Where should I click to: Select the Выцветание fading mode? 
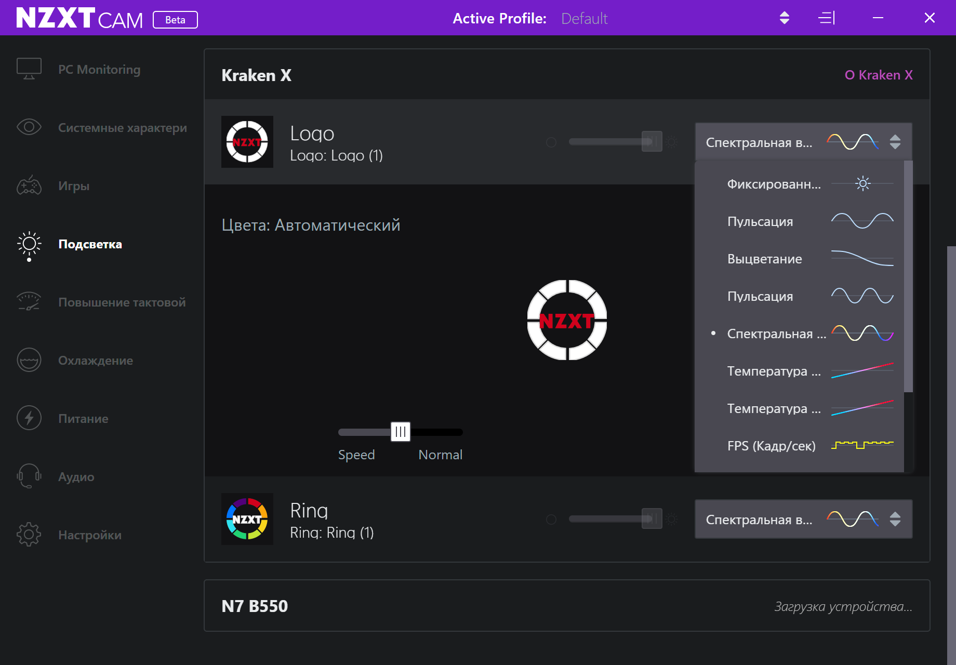(x=800, y=259)
